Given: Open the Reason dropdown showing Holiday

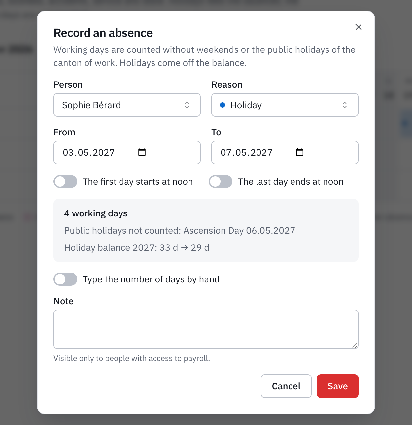Looking at the screenshot, I should 285,105.
